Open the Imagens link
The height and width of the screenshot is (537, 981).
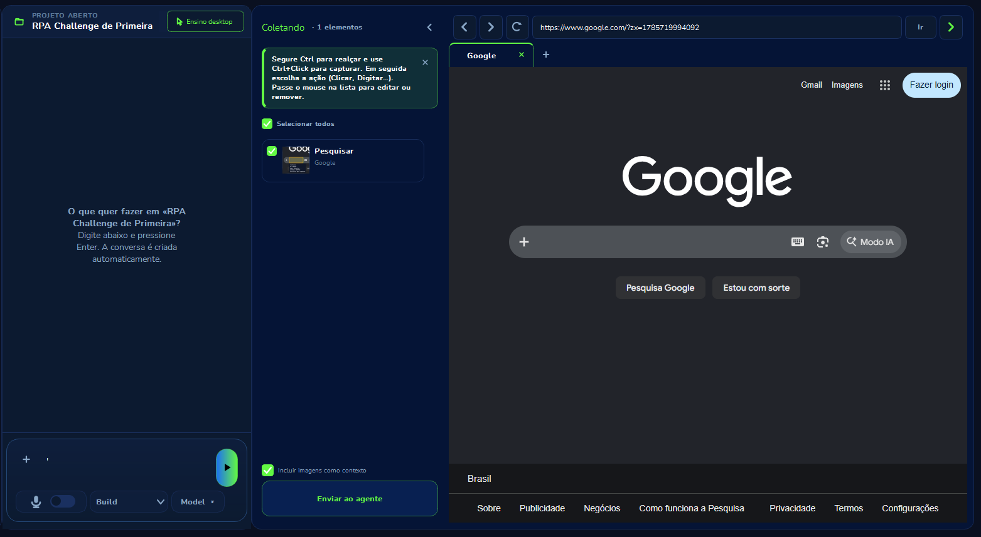(847, 85)
